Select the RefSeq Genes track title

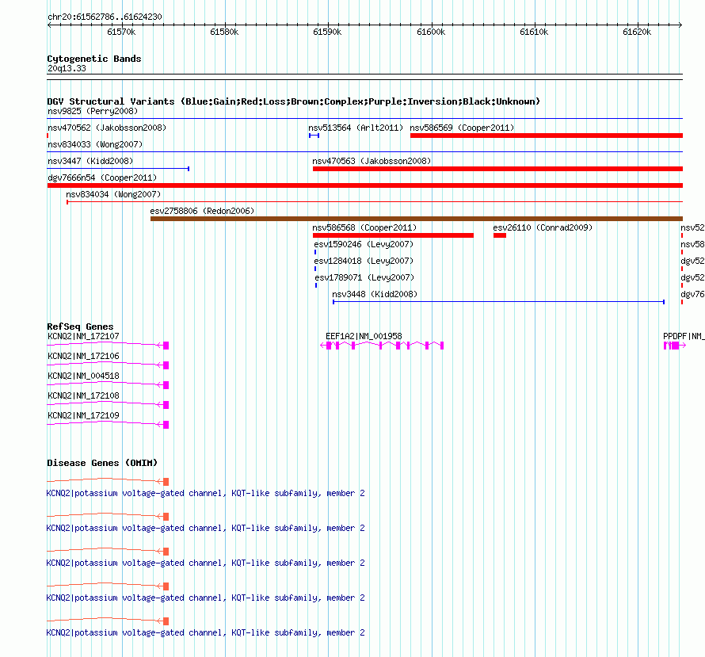click(x=80, y=327)
